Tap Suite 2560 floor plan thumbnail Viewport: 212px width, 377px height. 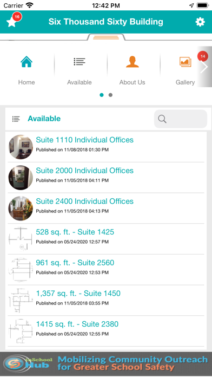21,270
